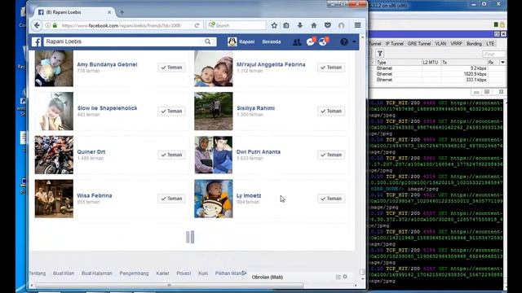Open Sisiliya Rahimi profile photo

point(214,111)
